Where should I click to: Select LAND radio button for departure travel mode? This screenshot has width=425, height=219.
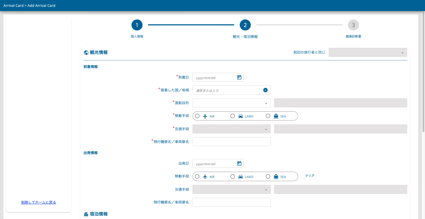pos(233,176)
